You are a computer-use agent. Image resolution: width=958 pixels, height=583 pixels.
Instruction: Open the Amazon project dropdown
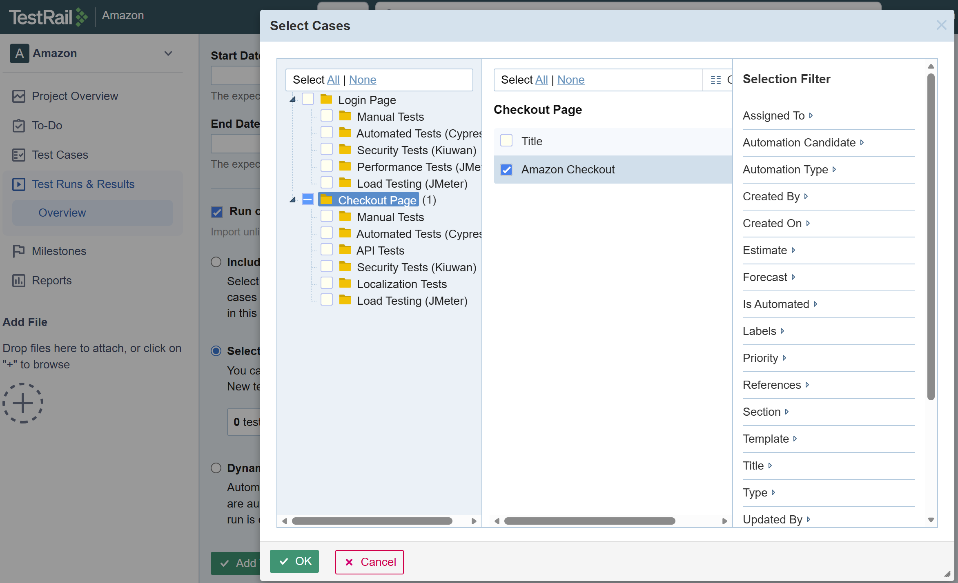click(168, 53)
